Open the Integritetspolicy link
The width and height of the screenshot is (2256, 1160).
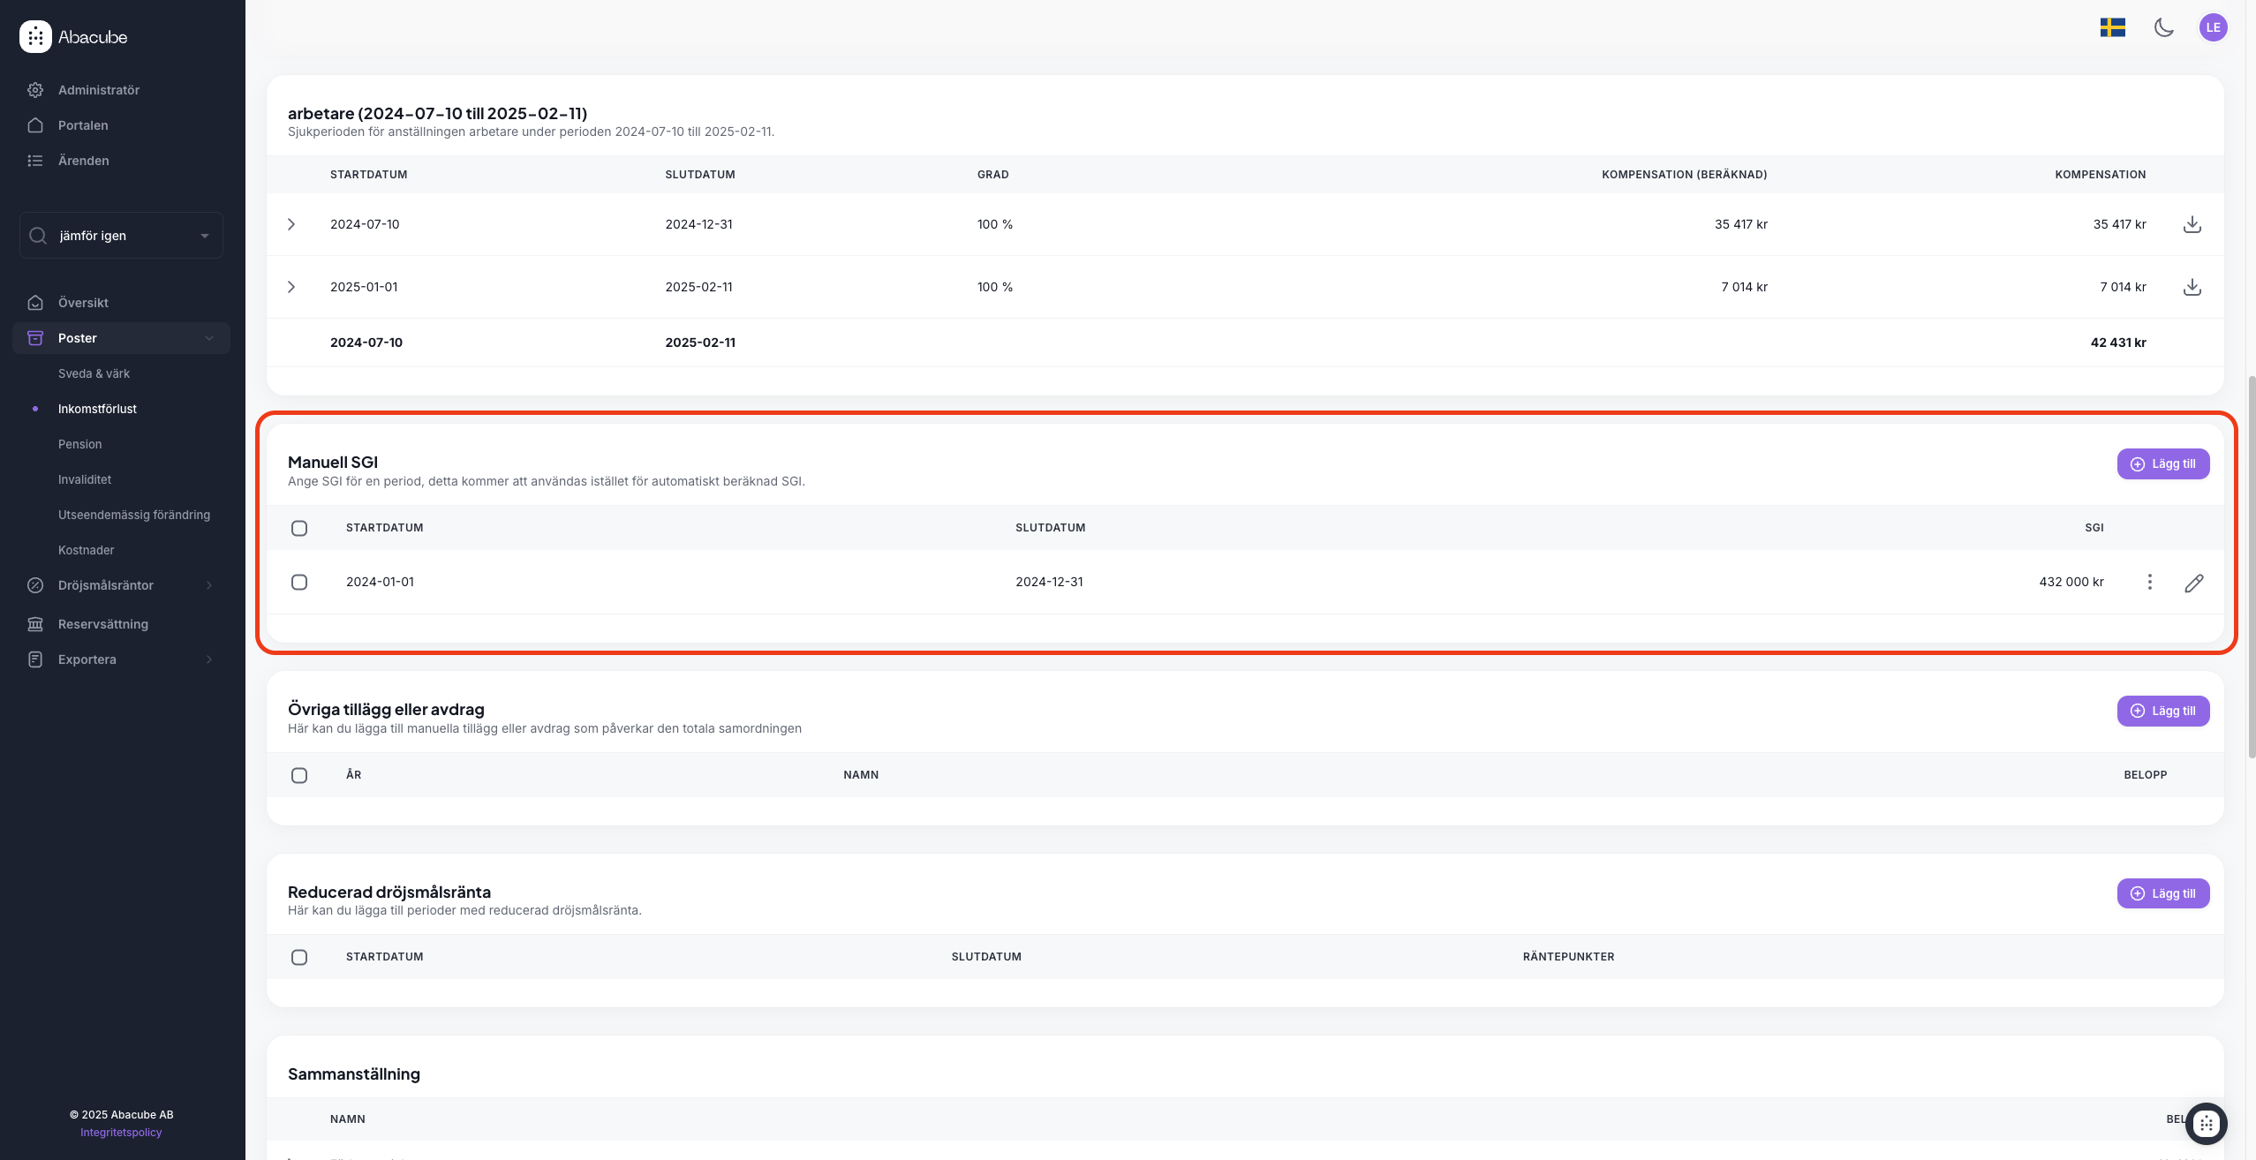coord(121,1132)
